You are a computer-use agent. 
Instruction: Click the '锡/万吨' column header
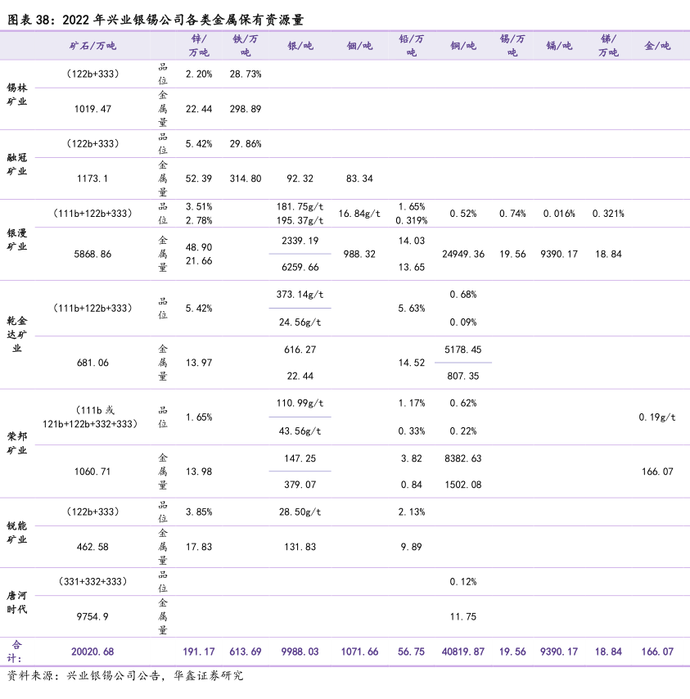tap(512, 46)
